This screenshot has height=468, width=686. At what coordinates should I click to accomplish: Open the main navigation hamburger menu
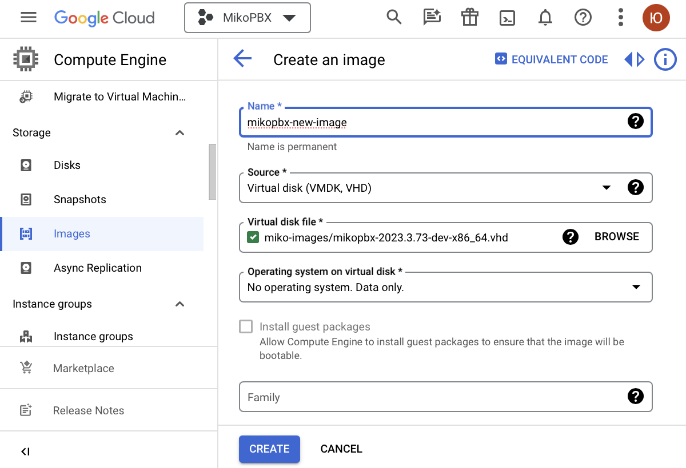coord(29,18)
